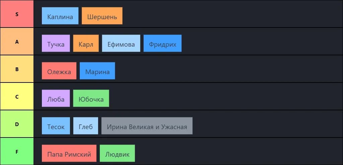The width and height of the screenshot is (343, 165).
Task: Select the Тучка tile
Action: click(56, 43)
